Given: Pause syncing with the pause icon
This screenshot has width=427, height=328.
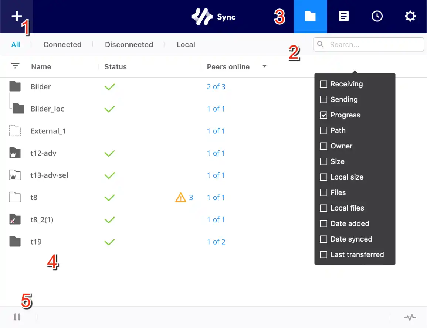Looking at the screenshot, I should coord(17,317).
